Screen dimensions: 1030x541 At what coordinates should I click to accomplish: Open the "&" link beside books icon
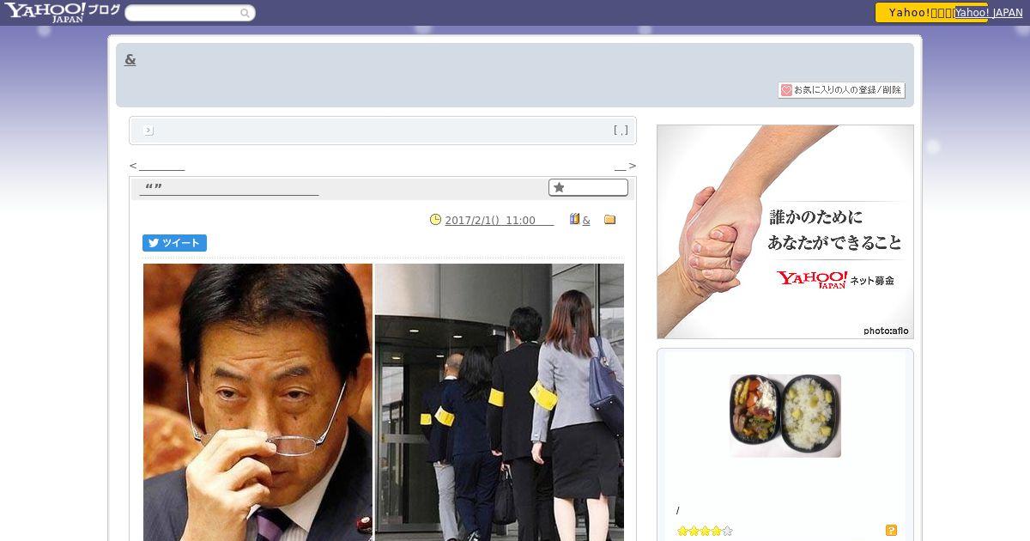pyautogui.click(x=586, y=221)
